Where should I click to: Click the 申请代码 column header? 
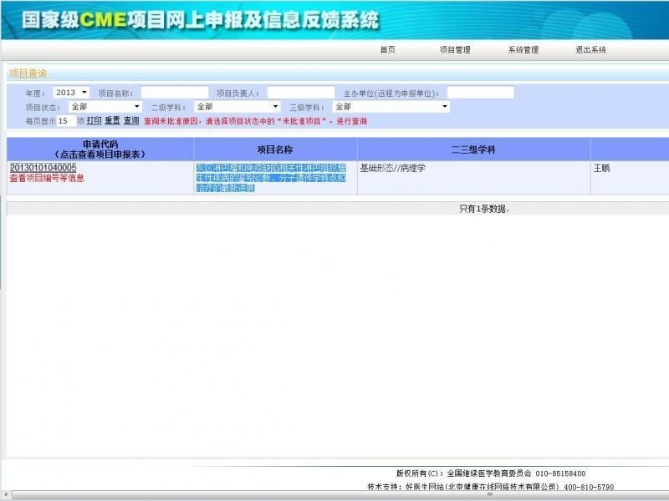(x=100, y=149)
